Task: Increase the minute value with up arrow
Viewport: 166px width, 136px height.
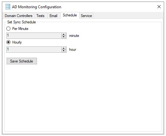Action: [x=64, y=34]
